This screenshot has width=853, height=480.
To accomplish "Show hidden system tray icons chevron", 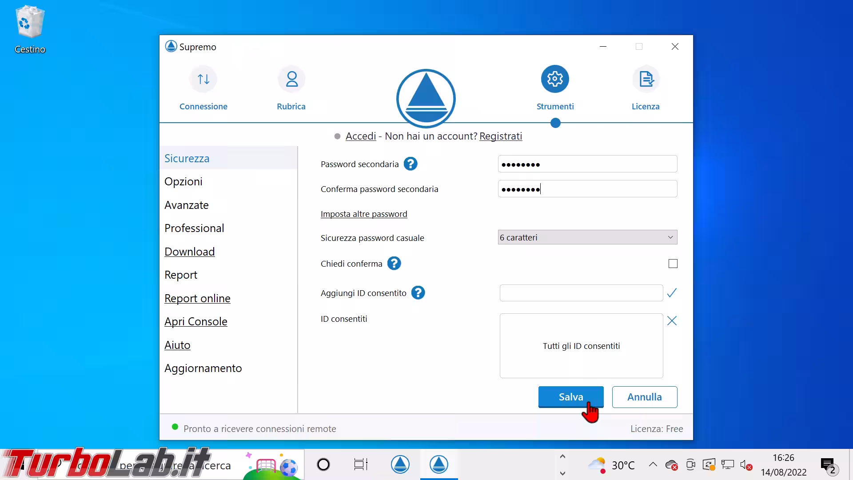I will tap(653, 465).
